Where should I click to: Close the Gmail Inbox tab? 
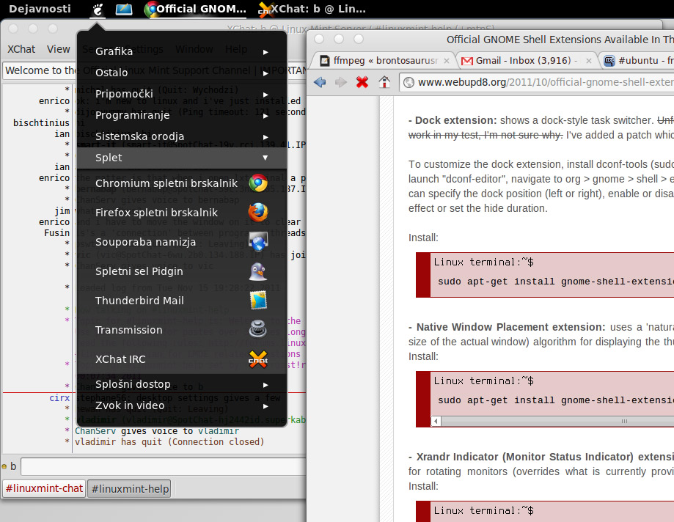(x=589, y=61)
